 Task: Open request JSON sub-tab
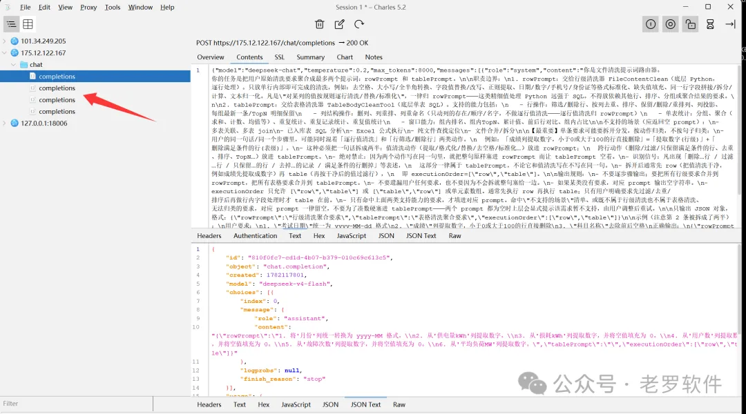(x=386, y=236)
